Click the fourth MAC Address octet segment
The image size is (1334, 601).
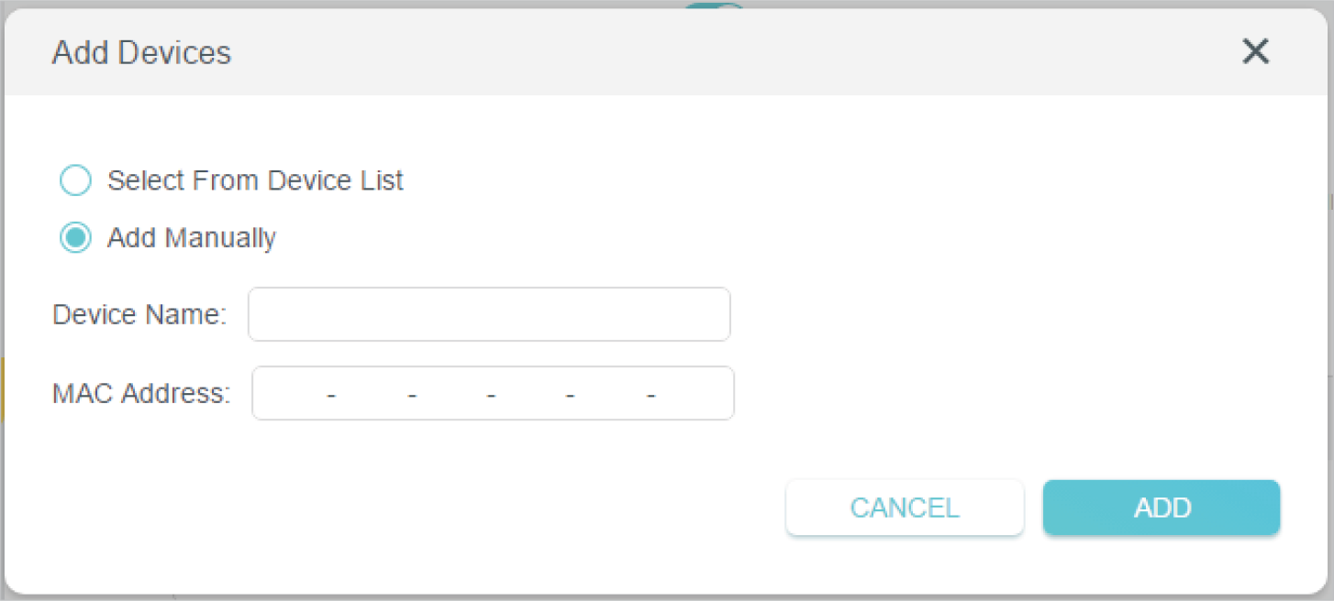point(531,394)
